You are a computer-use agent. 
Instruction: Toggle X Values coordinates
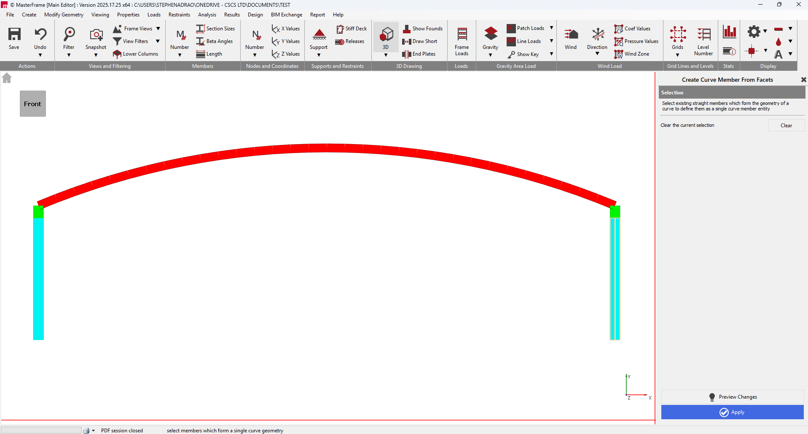coord(286,29)
